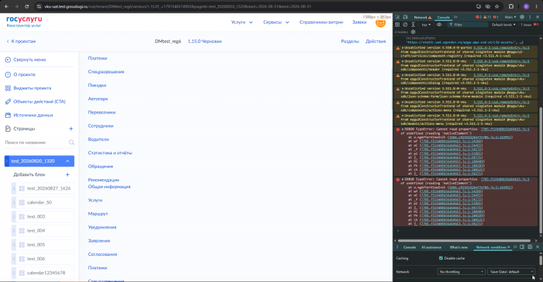Switch to the Network tab in DevTools
The width and height of the screenshot is (543, 282).
[x=422, y=17]
